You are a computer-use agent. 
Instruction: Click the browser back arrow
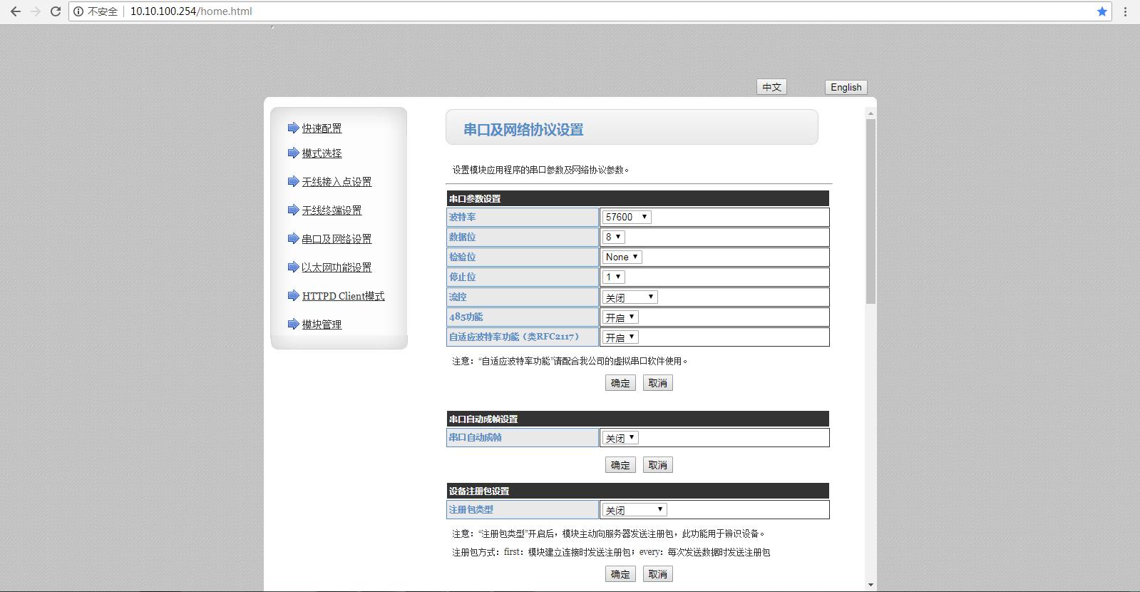pyautogui.click(x=15, y=11)
